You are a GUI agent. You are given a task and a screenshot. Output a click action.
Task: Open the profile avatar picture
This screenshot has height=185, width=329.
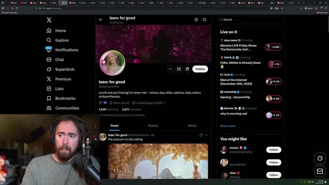[x=112, y=63]
